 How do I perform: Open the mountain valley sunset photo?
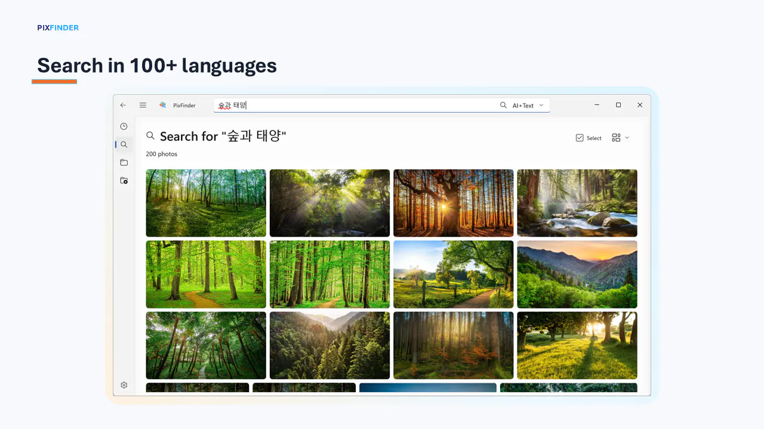coord(577,274)
